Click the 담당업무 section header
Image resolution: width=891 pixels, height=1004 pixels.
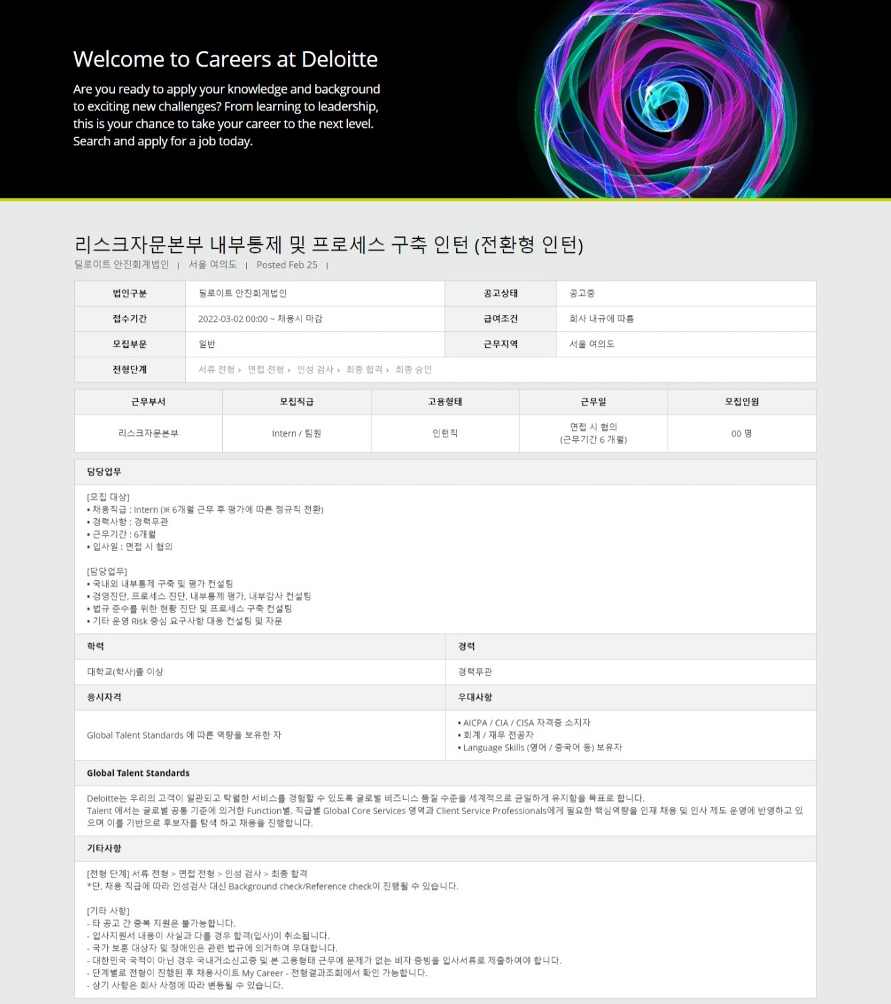point(104,472)
